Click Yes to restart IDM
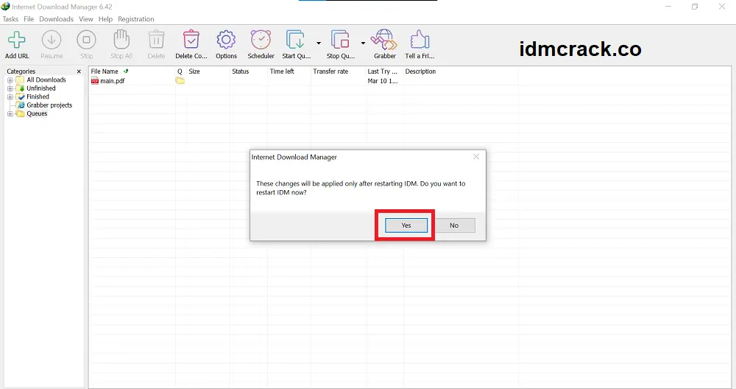This screenshot has height=389, width=736. point(406,225)
